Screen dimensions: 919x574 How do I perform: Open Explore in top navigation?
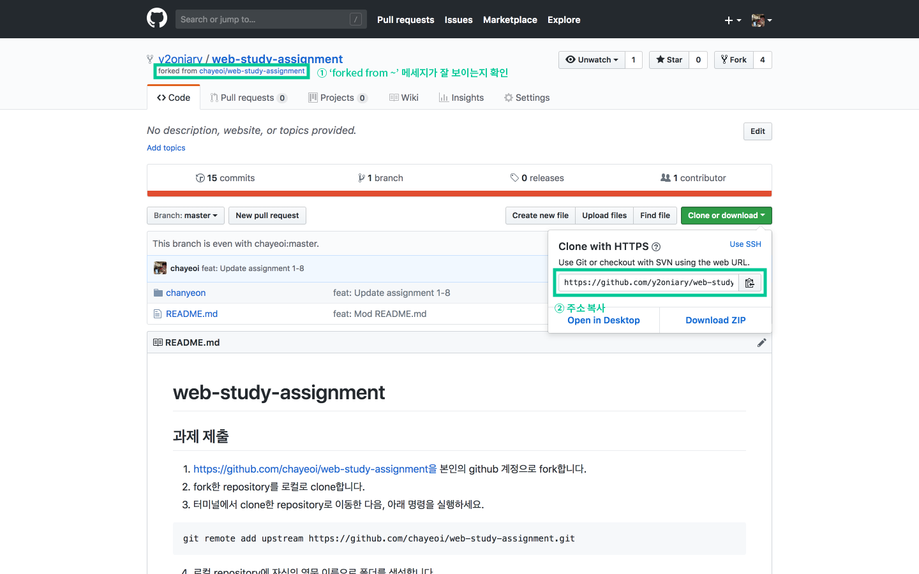point(564,20)
